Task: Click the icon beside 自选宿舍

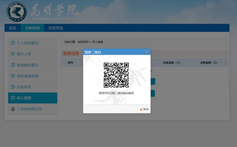Action: coord(13,87)
